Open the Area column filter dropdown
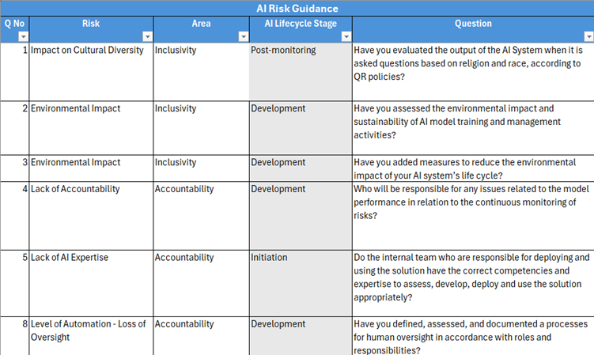This screenshot has width=594, height=355. point(243,36)
